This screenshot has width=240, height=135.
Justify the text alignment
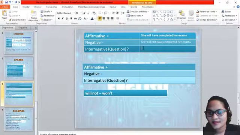tap(112, 18)
